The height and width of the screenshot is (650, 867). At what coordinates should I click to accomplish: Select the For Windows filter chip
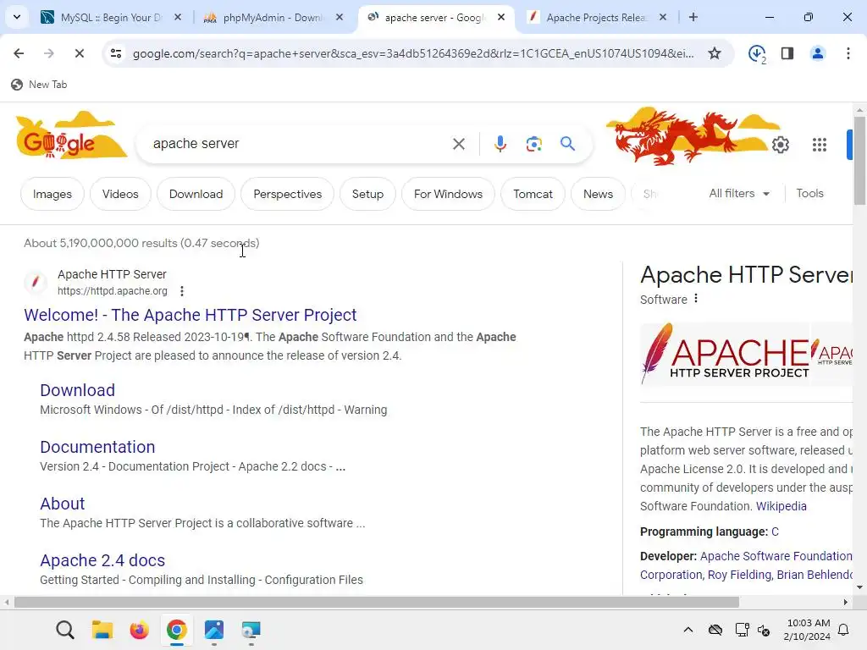pyautogui.click(x=448, y=194)
